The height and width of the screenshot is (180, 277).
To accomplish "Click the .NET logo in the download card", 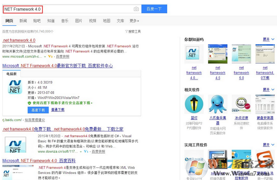I will (15, 87).
